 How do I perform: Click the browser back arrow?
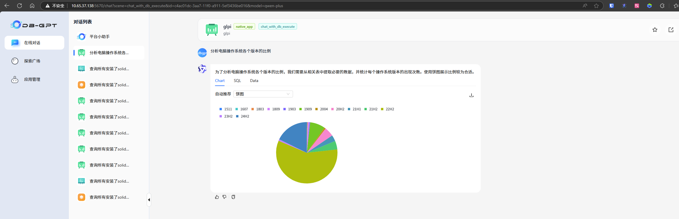(7, 6)
